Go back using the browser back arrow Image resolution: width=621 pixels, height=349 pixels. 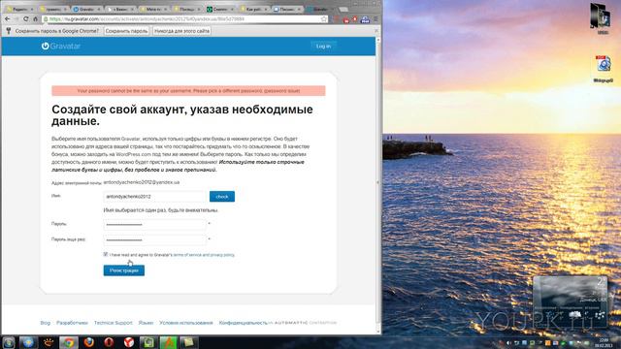[8, 19]
